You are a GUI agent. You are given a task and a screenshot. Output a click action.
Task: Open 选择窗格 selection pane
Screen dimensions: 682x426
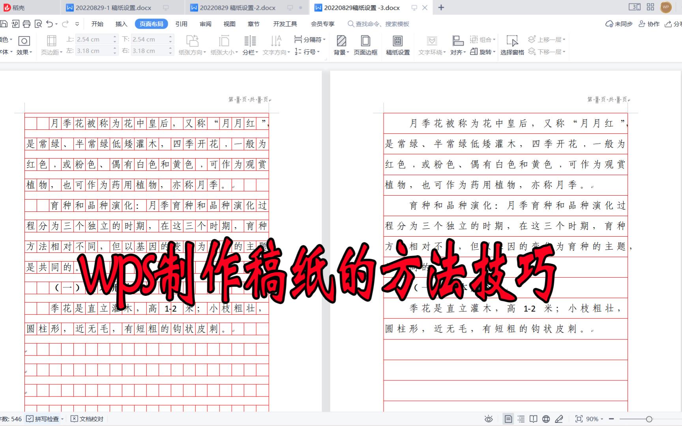click(x=512, y=45)
